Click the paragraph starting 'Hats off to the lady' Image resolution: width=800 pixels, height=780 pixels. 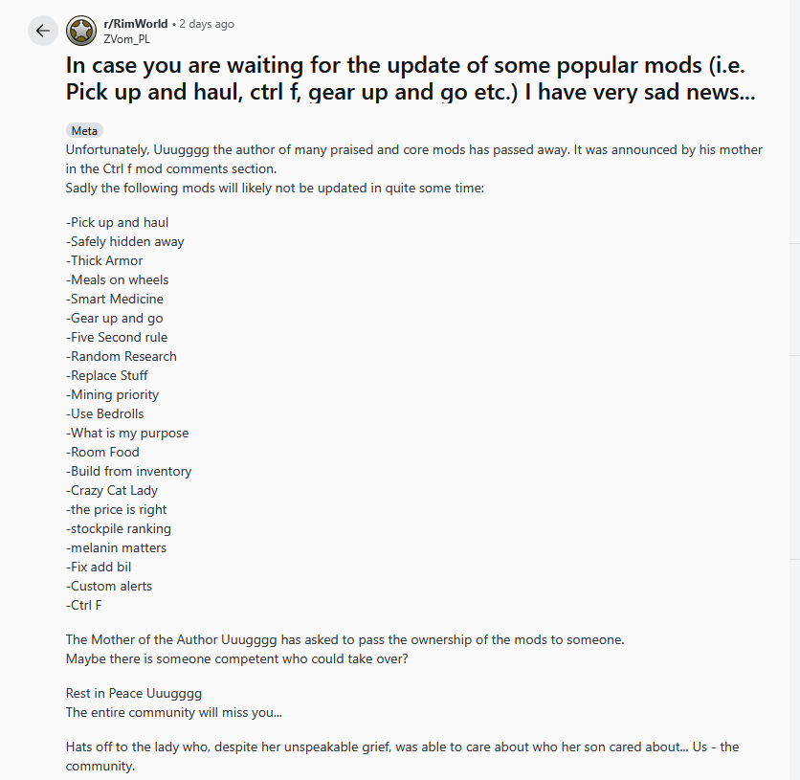[x=402, y=756]
